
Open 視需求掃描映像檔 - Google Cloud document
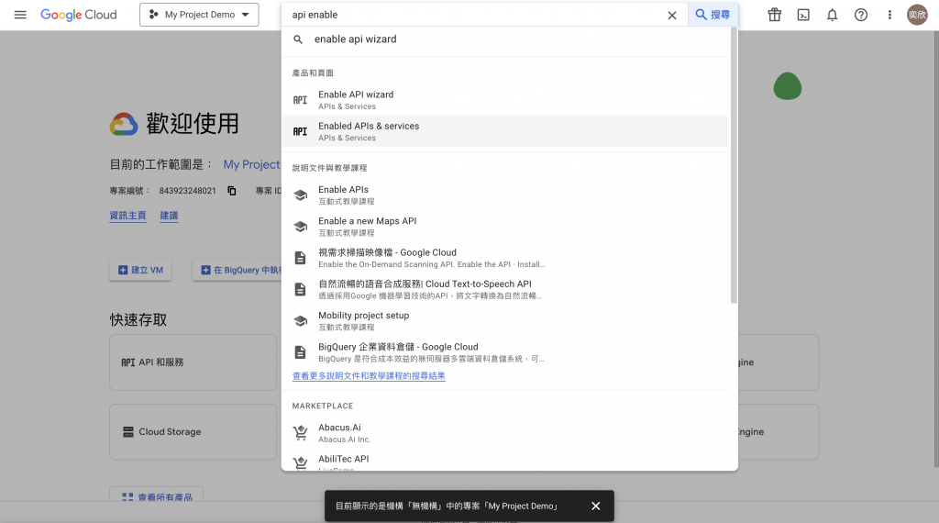tap(504, 258)
